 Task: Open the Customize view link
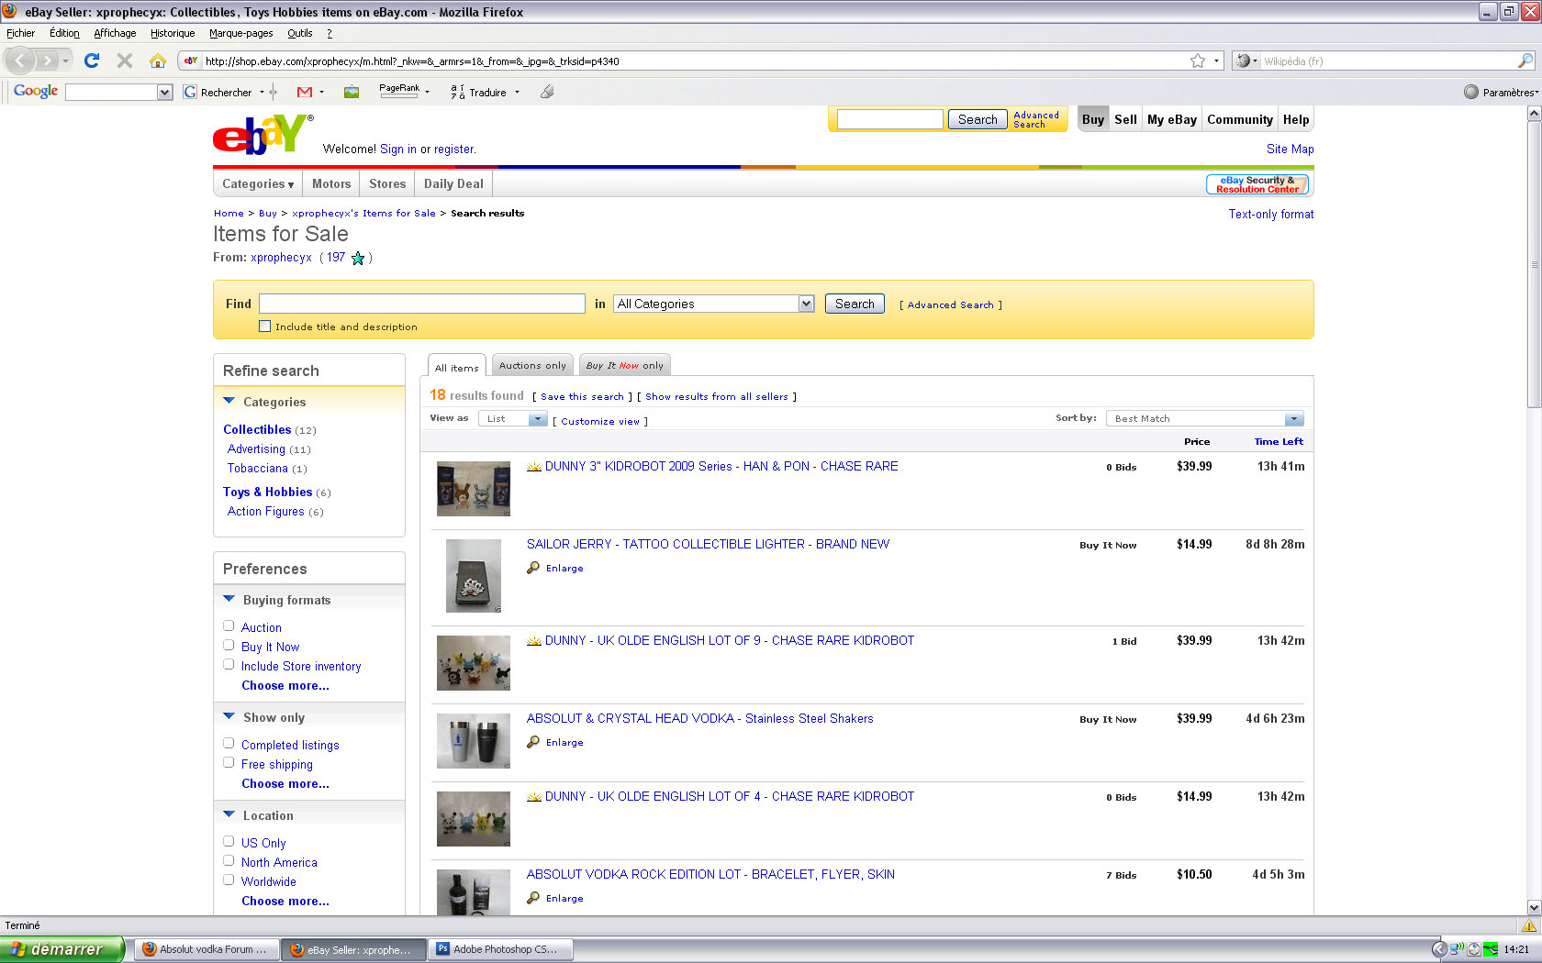(x=600, y=422)
